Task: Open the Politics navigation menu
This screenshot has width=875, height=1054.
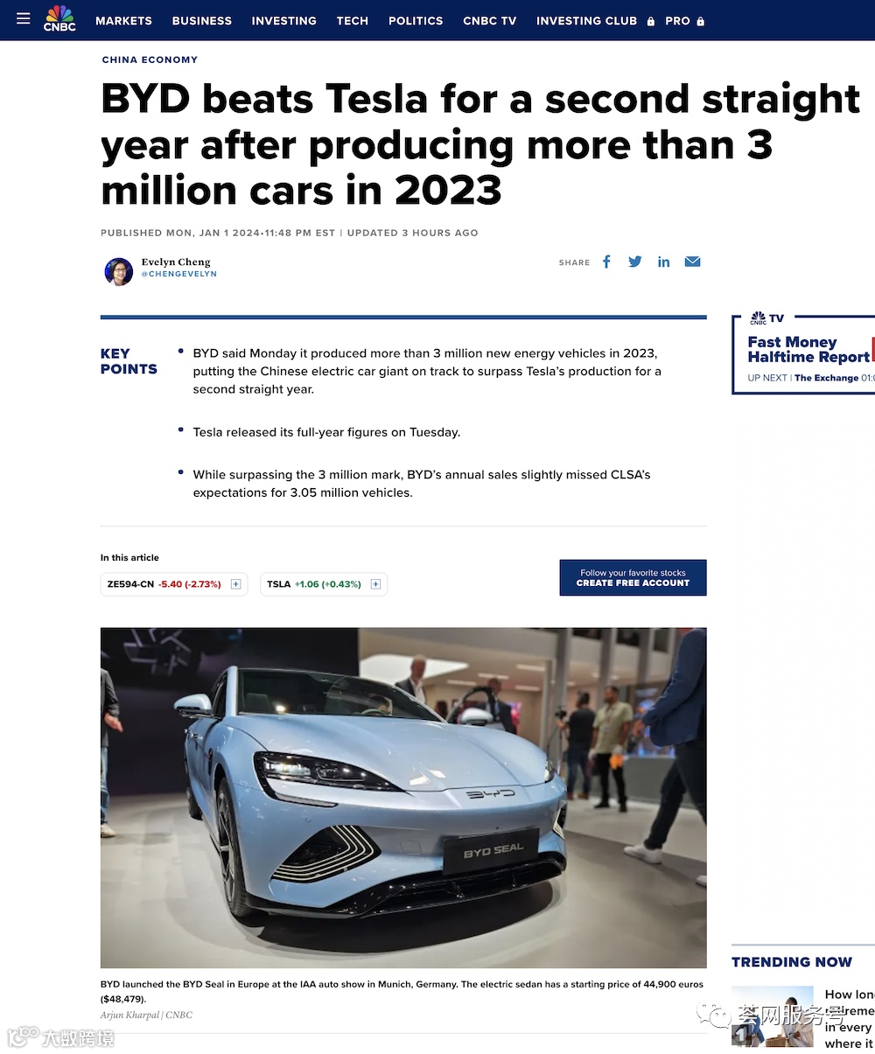Action: 416,20
